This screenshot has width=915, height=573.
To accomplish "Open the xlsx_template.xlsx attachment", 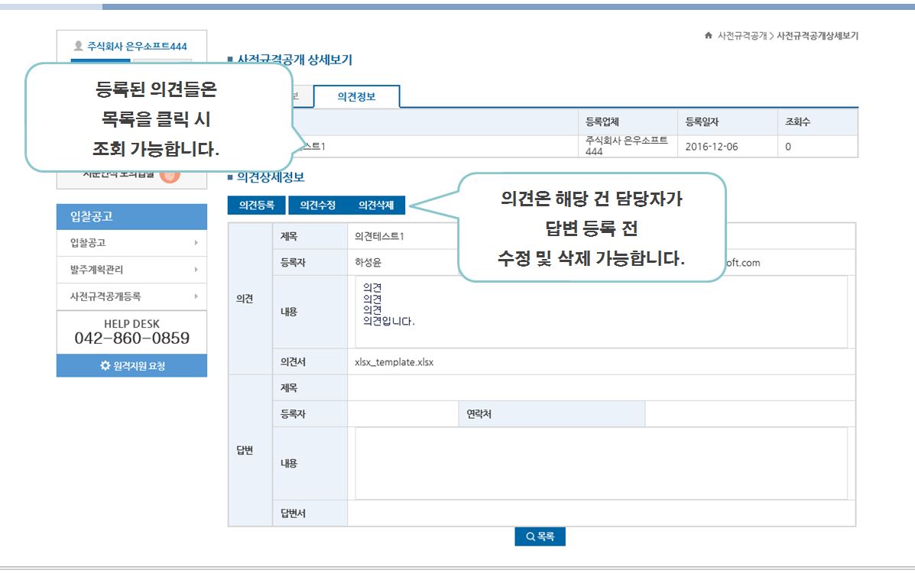I will click(x=394, y=362).
